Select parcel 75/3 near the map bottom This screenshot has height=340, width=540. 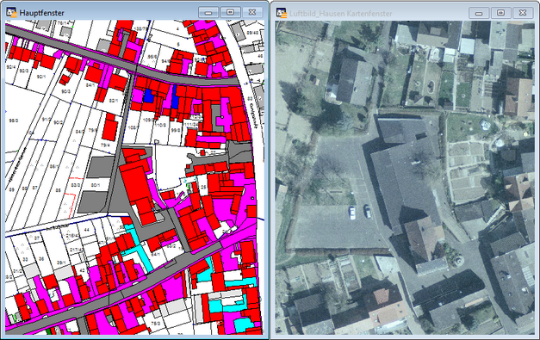pyautogui.click(x=156, y=324)
